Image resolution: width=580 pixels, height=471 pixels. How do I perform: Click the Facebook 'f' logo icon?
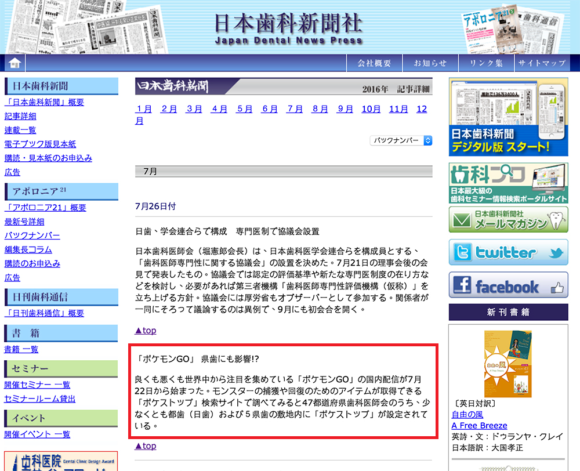[x=464, y=285]
